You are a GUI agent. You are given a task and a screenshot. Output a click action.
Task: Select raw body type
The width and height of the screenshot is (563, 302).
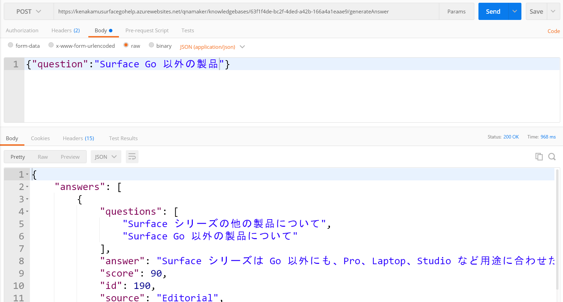126,45
